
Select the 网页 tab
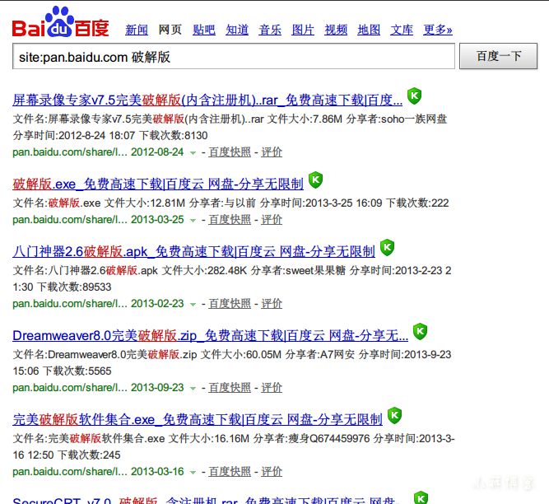click(x=170, y=30)
